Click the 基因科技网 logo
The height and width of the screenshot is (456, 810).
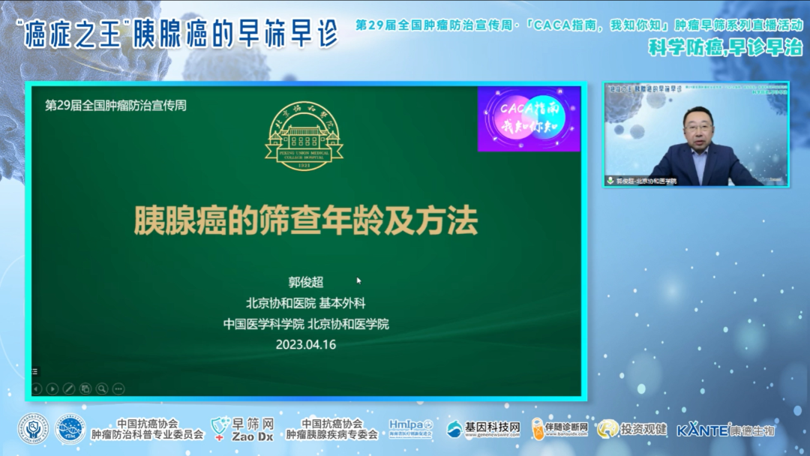point(483,429)
